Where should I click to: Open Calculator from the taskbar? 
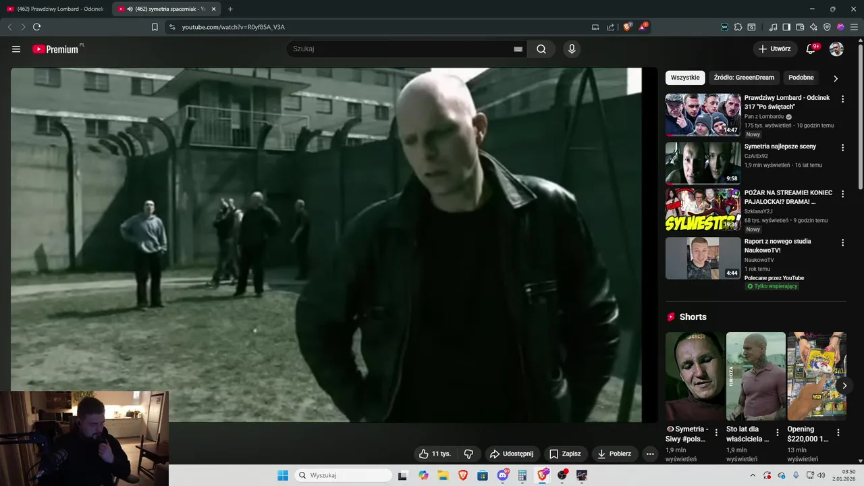click(x=522, y=475)
